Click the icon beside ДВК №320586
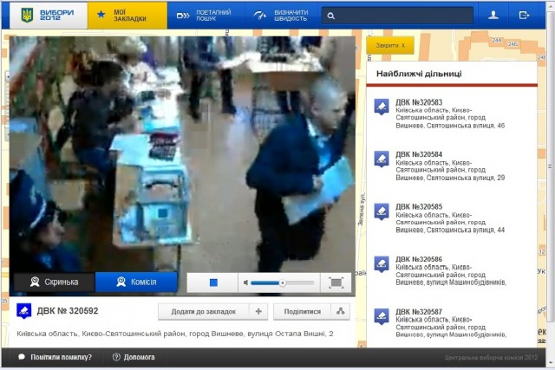Screen dimensions: 555x370 [x=382, y=264]
